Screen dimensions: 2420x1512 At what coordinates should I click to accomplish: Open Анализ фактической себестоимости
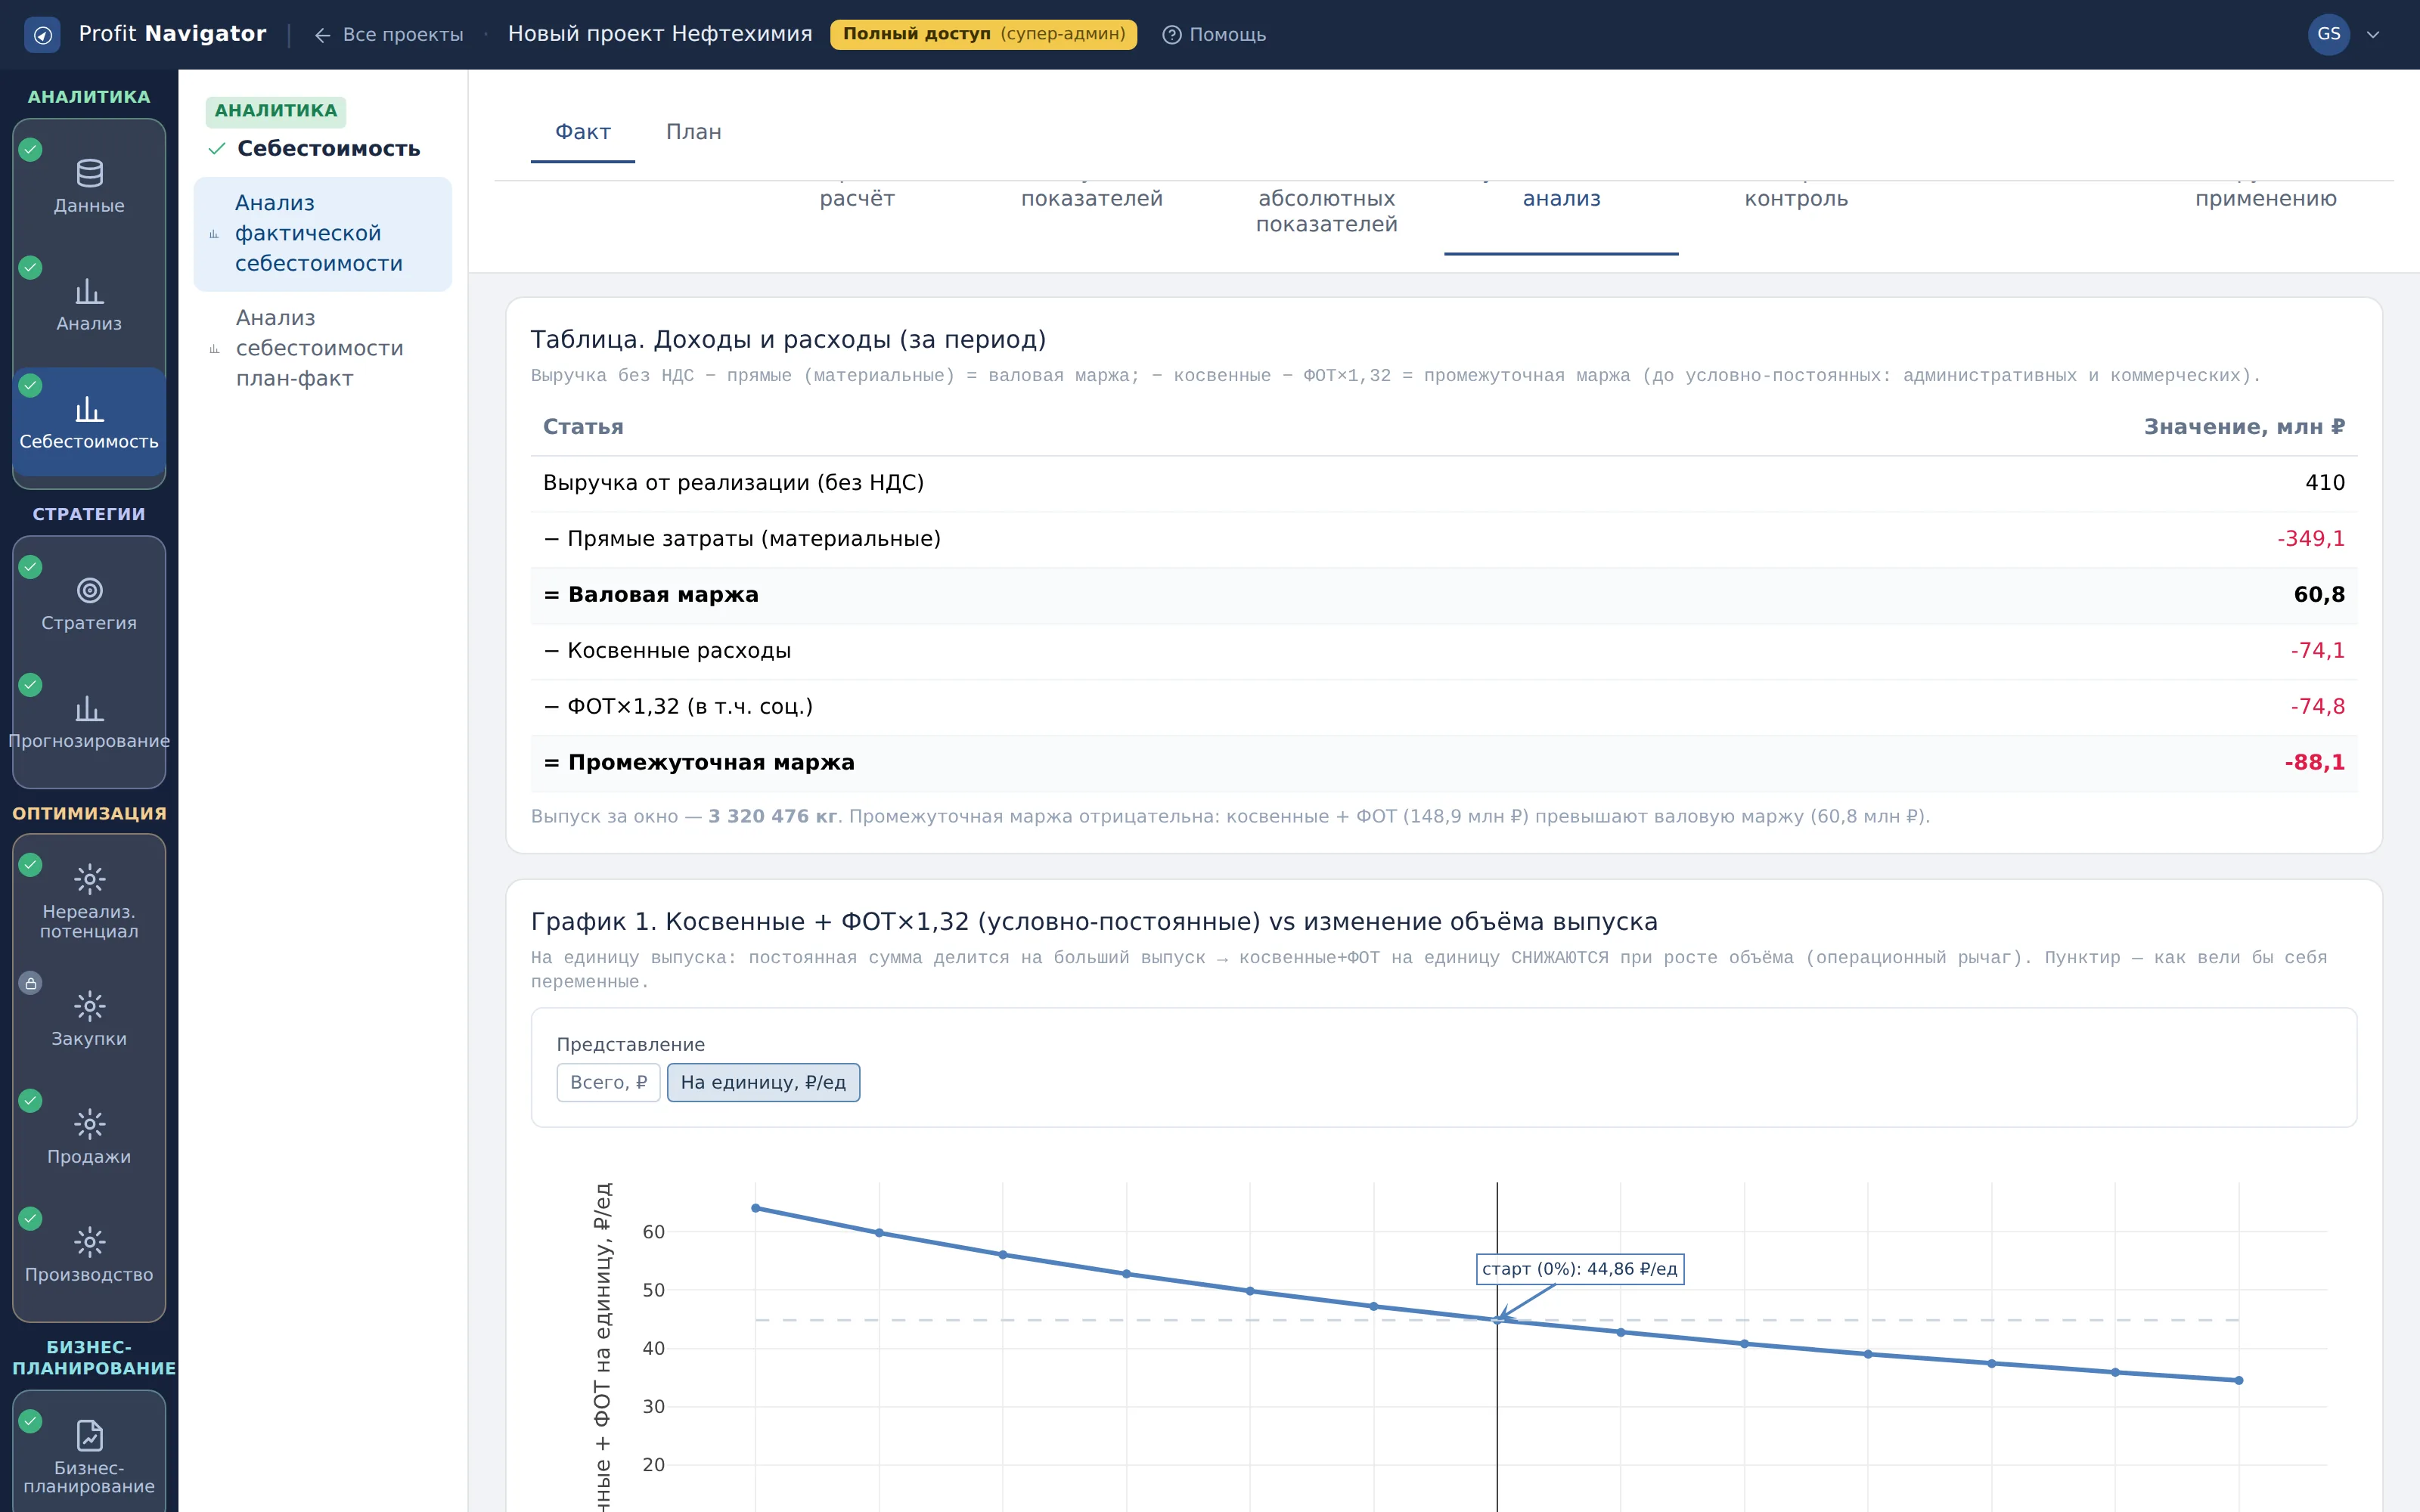tap(323, 234)
